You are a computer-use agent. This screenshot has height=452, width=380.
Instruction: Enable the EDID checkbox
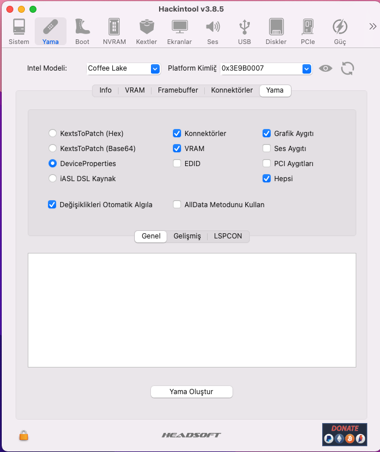click(177, 164)
